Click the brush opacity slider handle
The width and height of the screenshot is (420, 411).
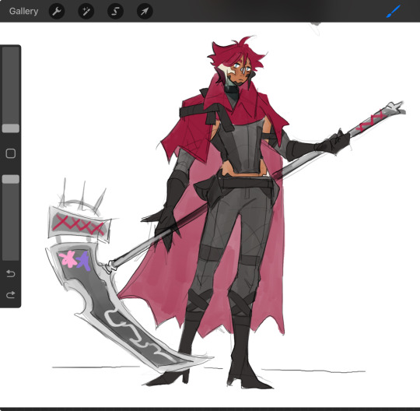pyautogui.click(x=11, y=179)
